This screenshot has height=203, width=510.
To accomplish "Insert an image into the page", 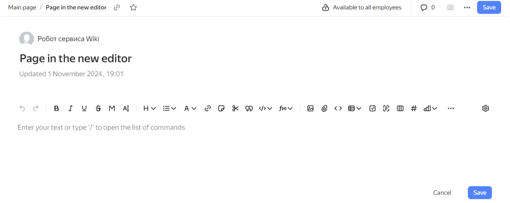I will pyautogui.click(x=310, y=109).
